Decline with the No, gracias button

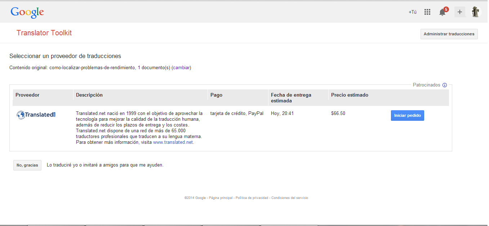coord(27,165)
